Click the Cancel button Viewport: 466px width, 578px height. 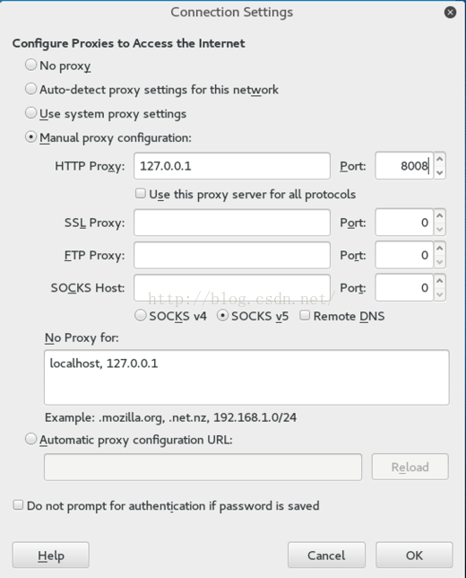coord(326,556)
